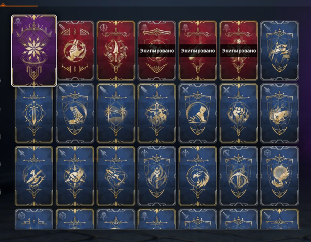Screen dimensions: 311x242
Task: Choose the blue torn banner flag card
Action: coord(280,51)
